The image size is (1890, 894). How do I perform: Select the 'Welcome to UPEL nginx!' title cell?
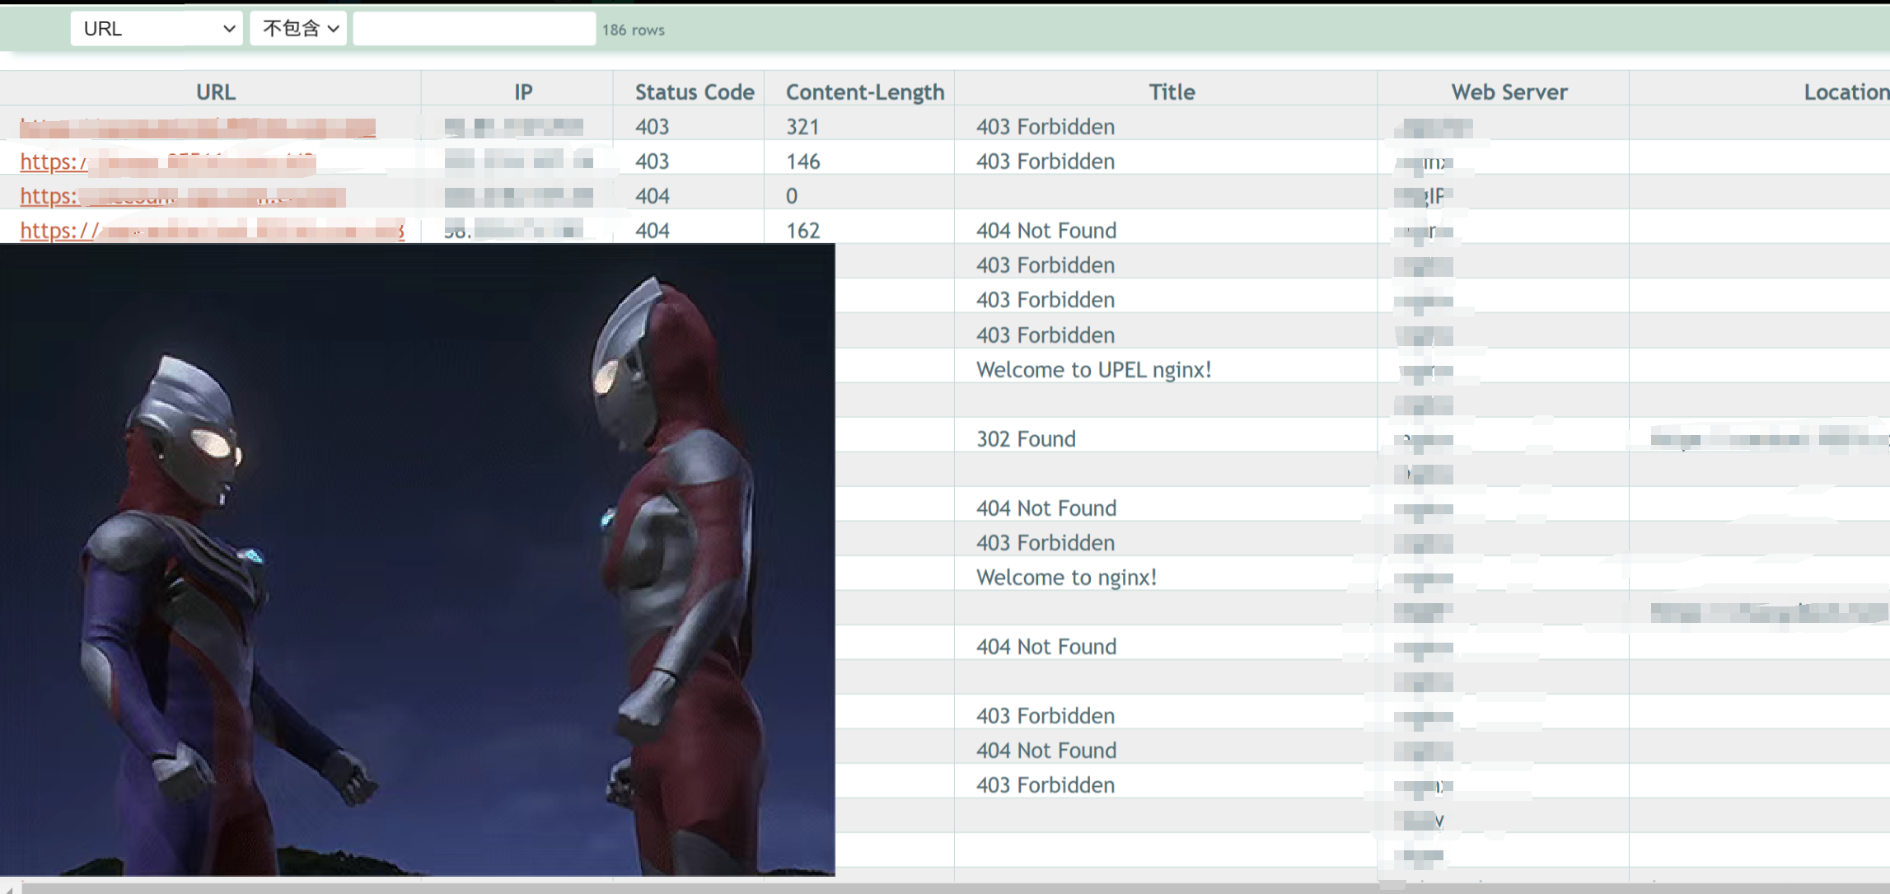[1093, 370]
